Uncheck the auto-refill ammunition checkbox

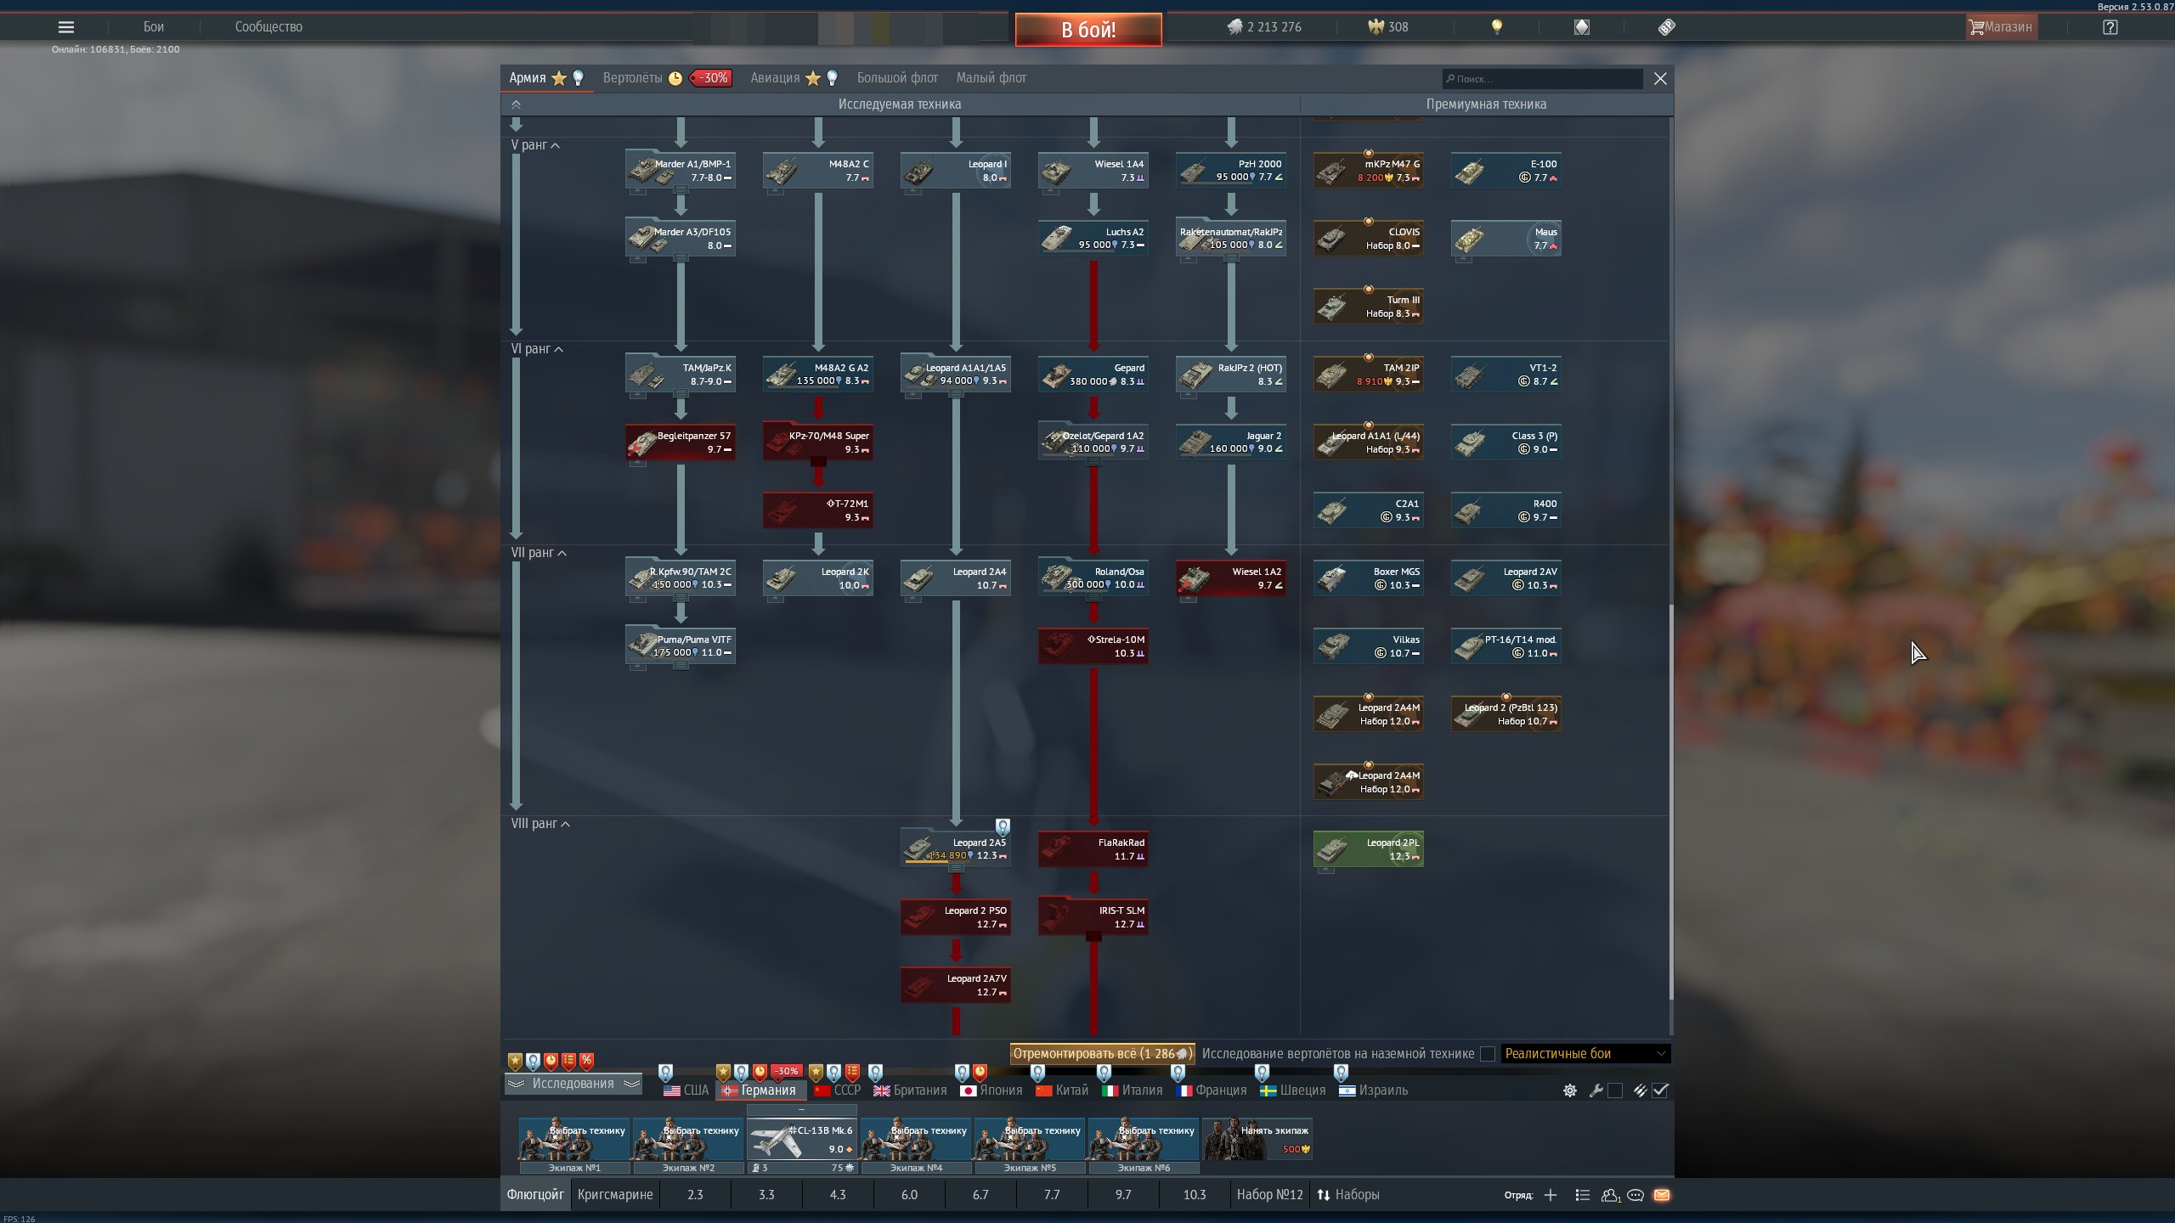point(1660,1091)
